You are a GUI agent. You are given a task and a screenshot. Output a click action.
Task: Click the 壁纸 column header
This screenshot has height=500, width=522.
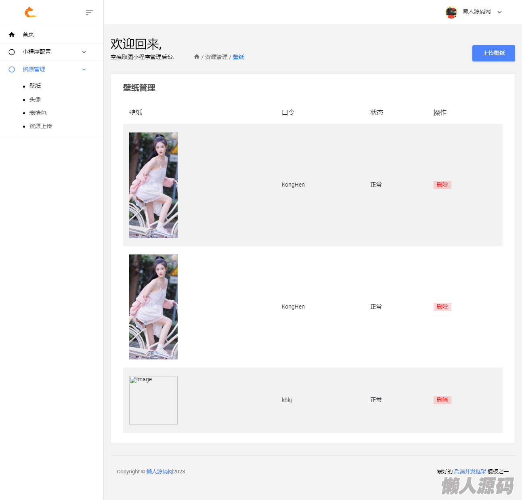point(136,113)
